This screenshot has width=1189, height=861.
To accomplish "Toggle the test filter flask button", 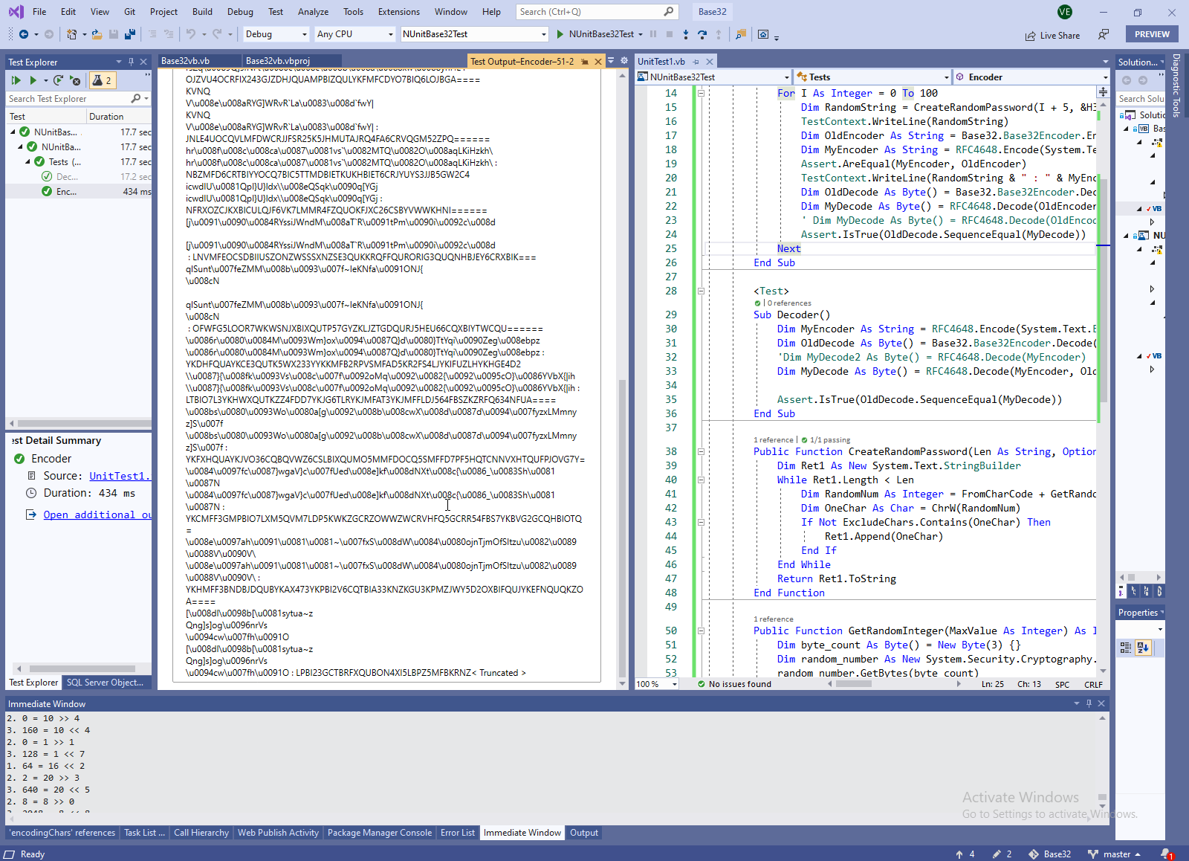I will point(101,80).
